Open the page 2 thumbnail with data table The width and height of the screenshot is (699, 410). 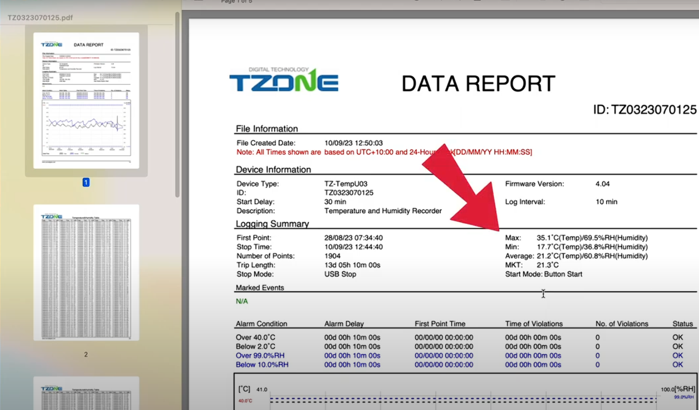(86, 272)
